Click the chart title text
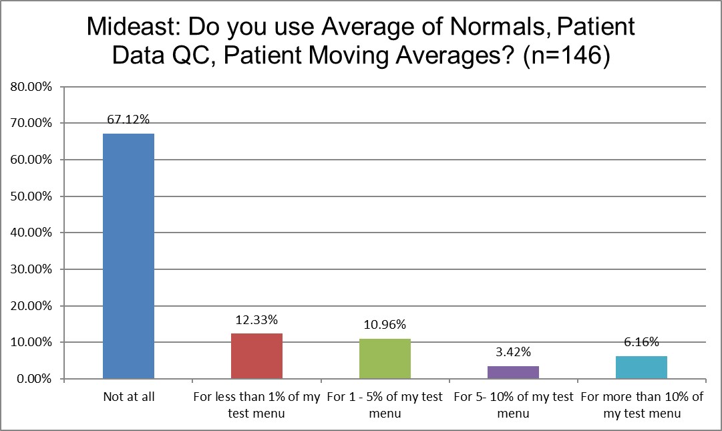 point(361,41)
